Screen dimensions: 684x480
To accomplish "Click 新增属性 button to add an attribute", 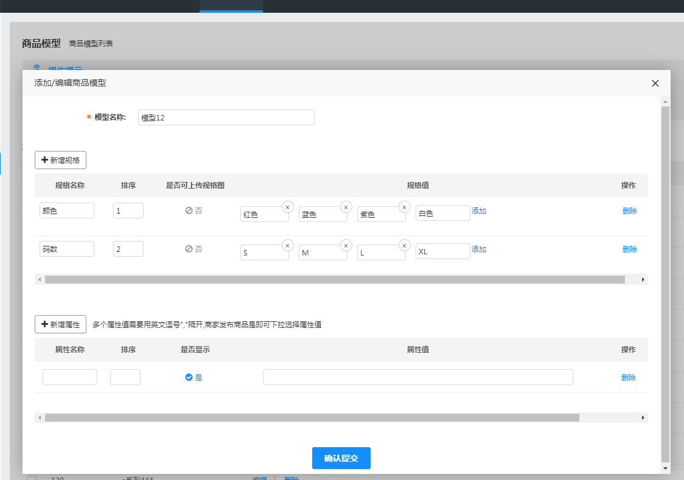I will (x=60, y=324).
